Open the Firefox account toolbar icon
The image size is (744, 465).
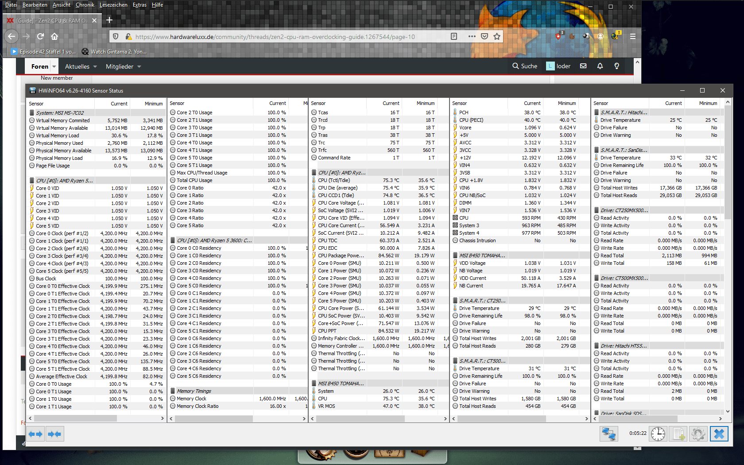coord(601,36)
